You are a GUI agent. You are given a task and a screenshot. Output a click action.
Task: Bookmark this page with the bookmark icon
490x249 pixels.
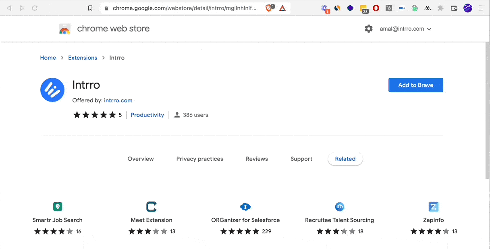(90, 8)
